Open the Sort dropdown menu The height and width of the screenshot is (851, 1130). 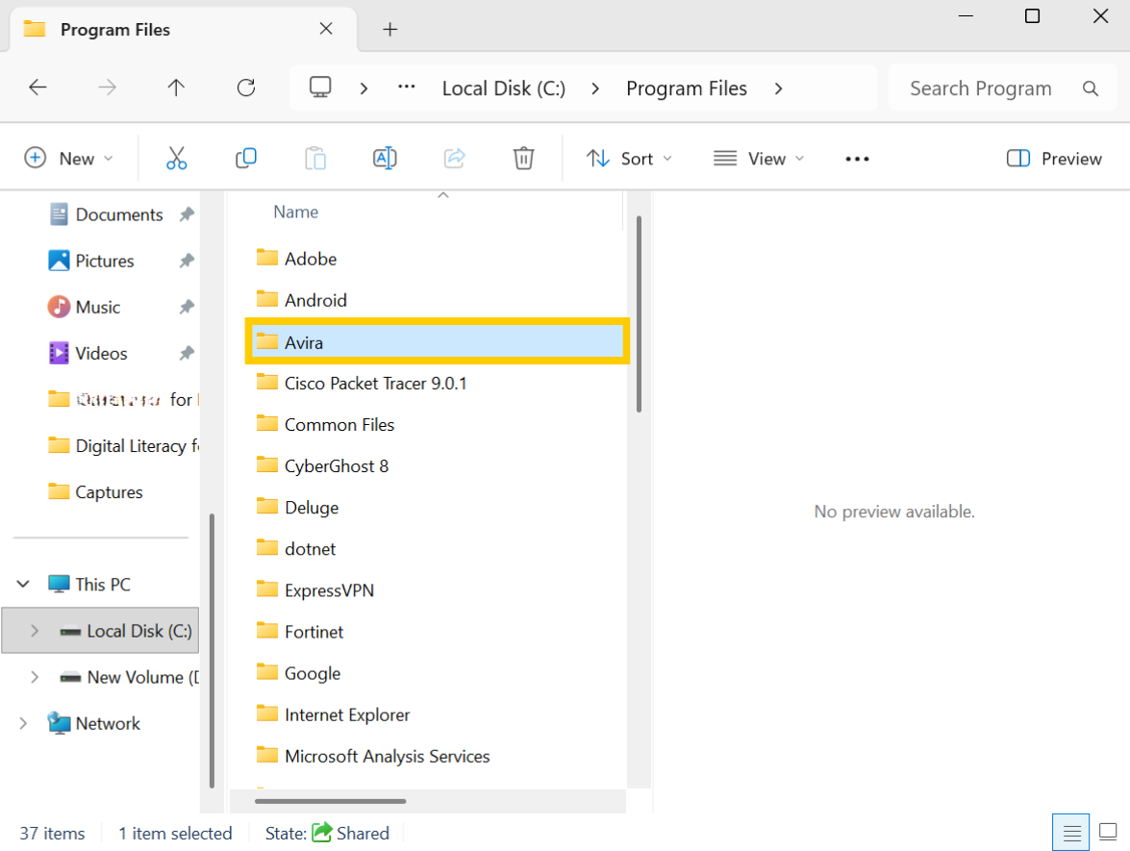628,159
